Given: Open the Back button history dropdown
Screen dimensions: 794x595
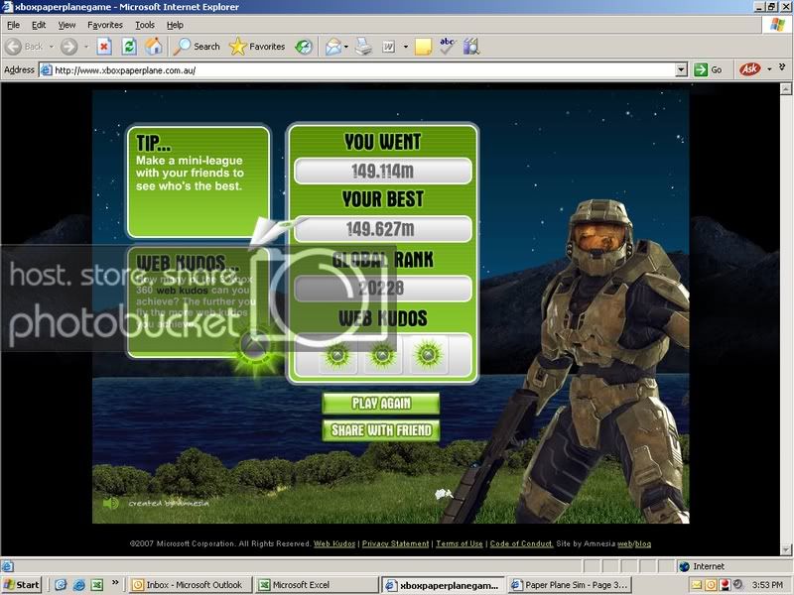Looking at the screenshot, I should tap(52, 47).
